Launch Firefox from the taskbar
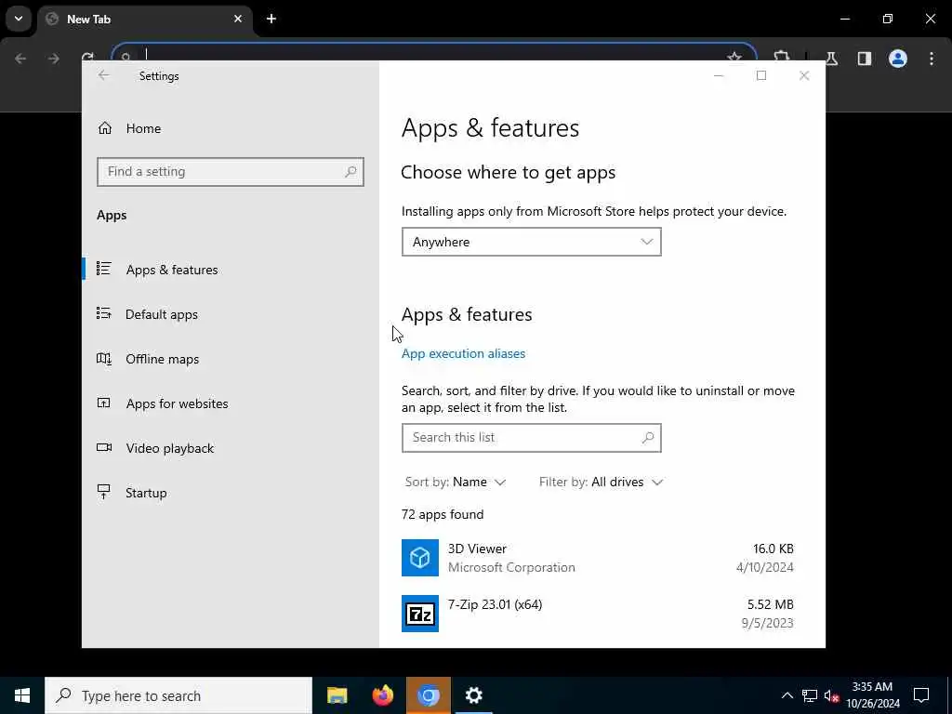 pyautogui.click(x=382, y=695)
